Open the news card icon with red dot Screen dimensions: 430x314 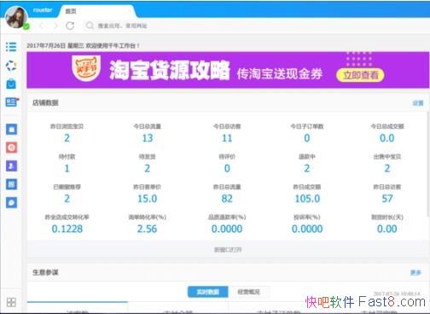coord(12,102)
